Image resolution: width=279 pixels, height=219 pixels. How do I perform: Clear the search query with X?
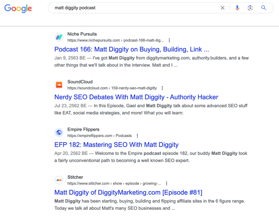point(222,8)
